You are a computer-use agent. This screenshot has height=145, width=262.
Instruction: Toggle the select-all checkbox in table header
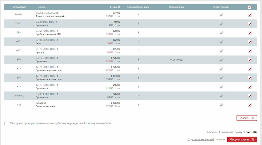(x=249, y=7)
